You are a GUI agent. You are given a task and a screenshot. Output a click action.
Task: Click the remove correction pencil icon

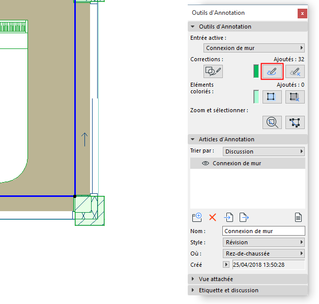pyautogui.click(x=295, y=71)
